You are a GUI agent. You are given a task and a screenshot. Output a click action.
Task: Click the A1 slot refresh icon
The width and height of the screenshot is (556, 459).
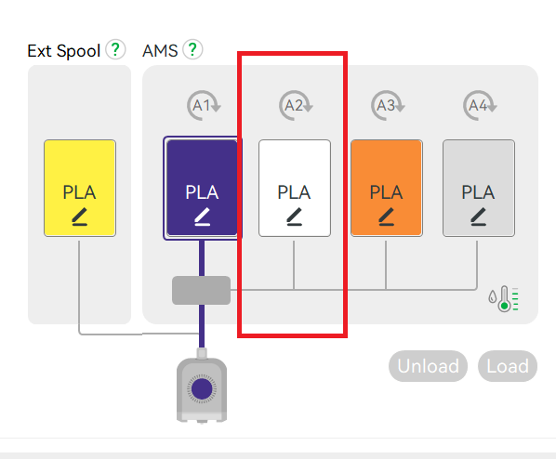click(x=204, y=106)
